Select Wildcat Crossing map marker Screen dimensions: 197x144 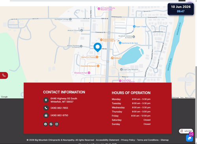(x=82, y=30)
